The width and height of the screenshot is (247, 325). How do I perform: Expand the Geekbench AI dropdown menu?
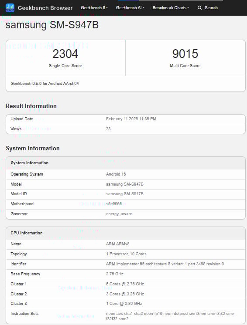130,8
